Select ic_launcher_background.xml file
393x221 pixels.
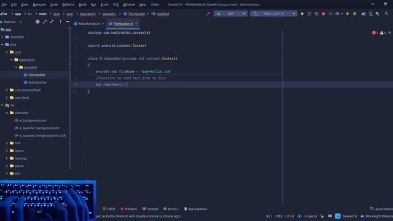[39, 128]
